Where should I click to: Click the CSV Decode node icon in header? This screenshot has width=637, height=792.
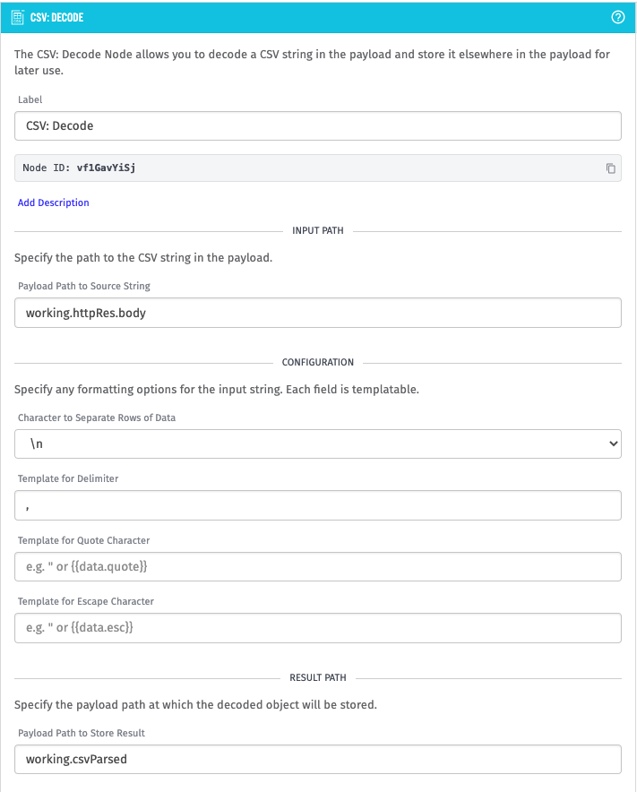[18, 17]
